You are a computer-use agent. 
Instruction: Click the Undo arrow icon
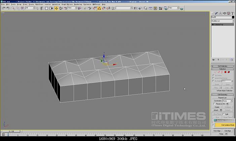4,8
